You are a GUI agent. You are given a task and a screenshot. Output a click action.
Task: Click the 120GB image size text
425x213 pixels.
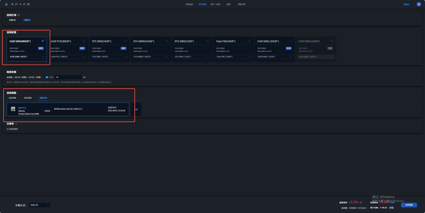pyautogui.click(x=47, y=111)
